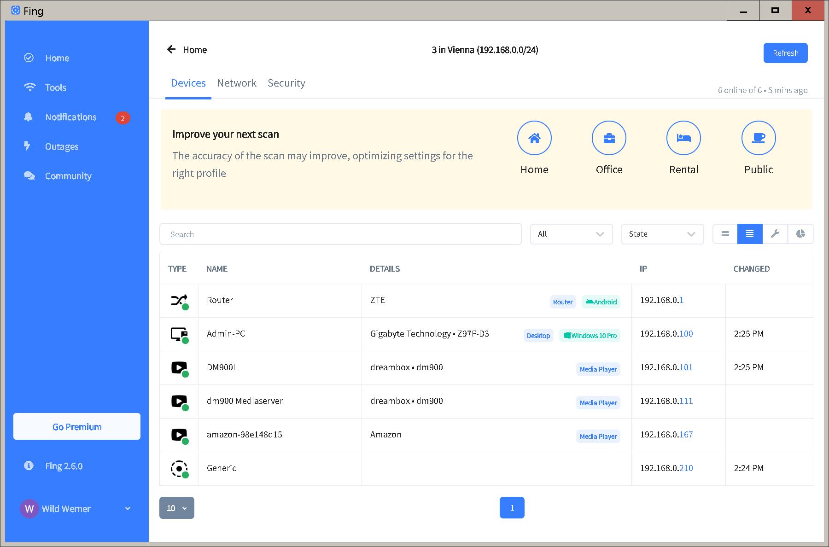The height and width of the screenshot is (547, 829).
Task: Open Notifications in the sidebar
Action: tap(71, 117)
